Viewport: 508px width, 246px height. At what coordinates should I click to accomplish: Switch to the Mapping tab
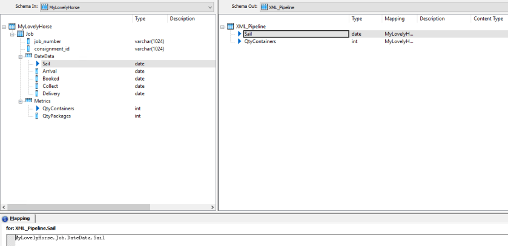[x=18, y=218]
